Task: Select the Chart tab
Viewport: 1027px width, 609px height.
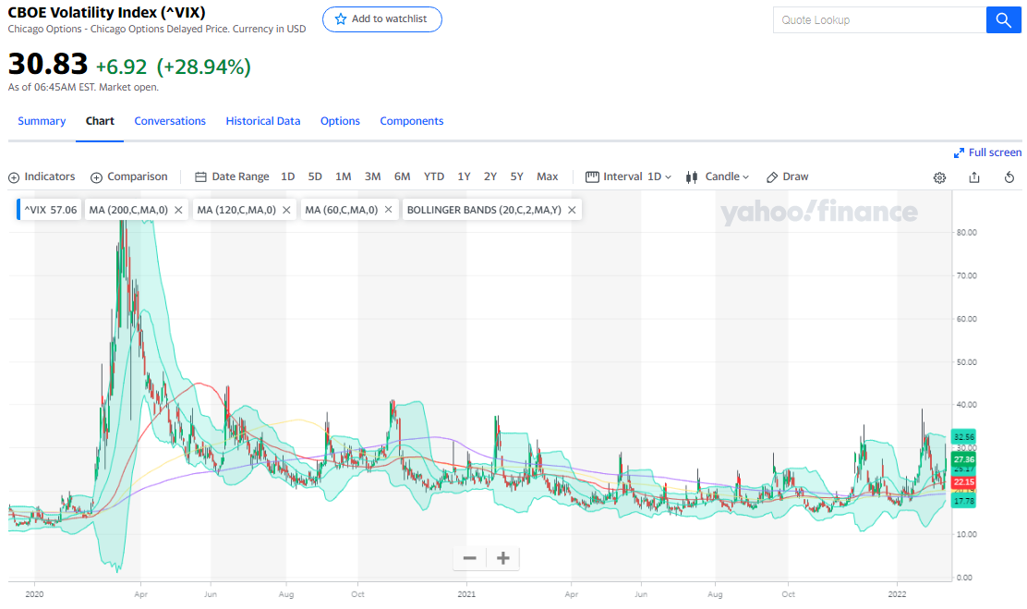Action: coord(100,121)
